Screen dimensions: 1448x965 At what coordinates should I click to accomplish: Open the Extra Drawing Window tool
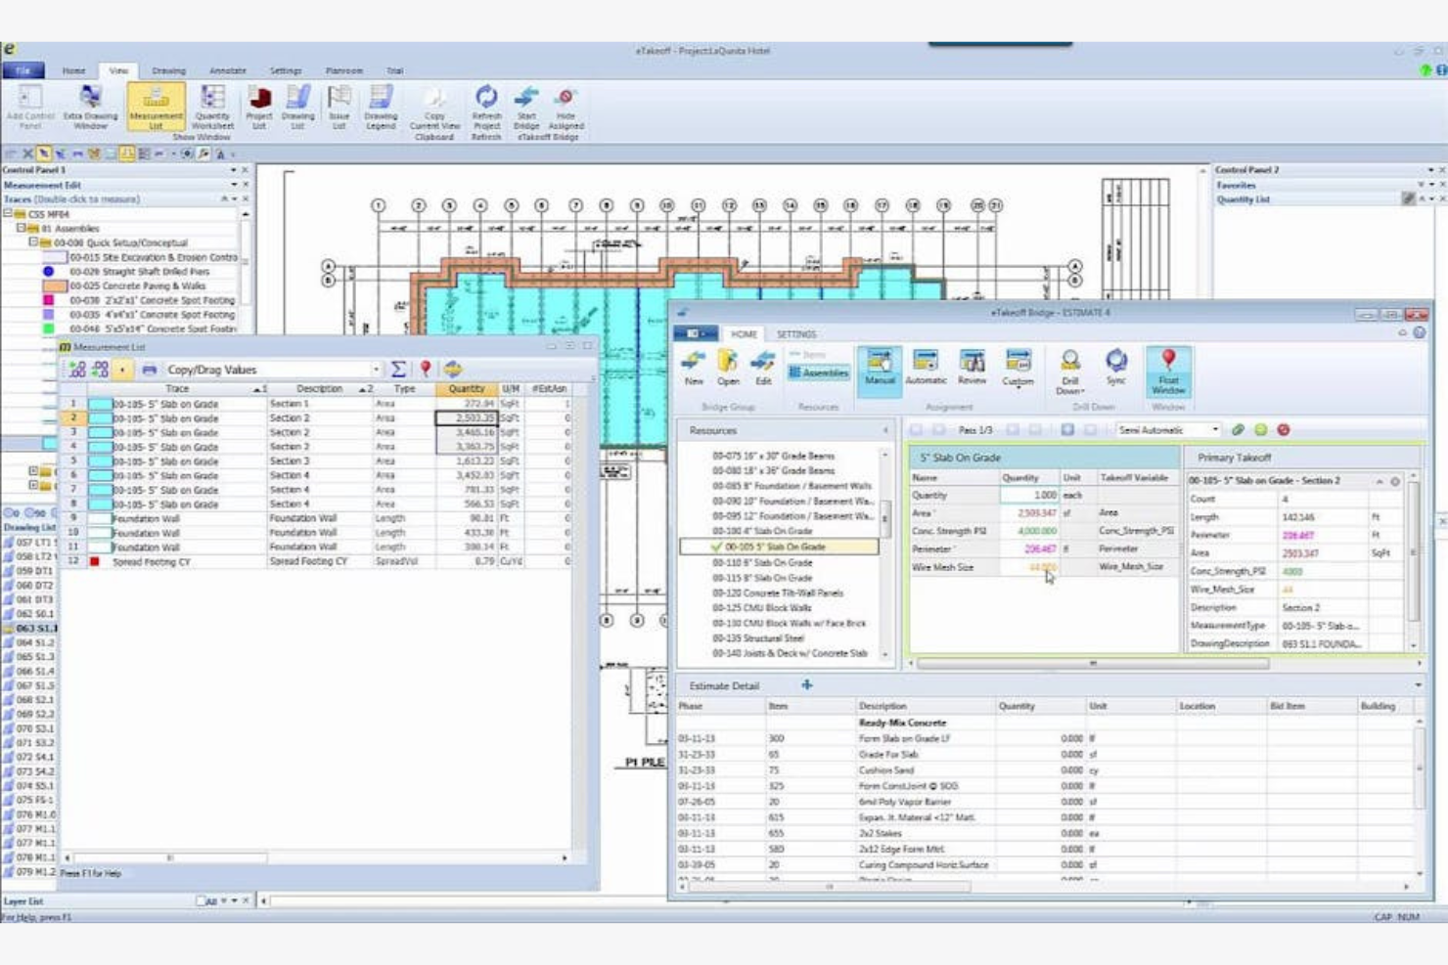tap(90, 107)
